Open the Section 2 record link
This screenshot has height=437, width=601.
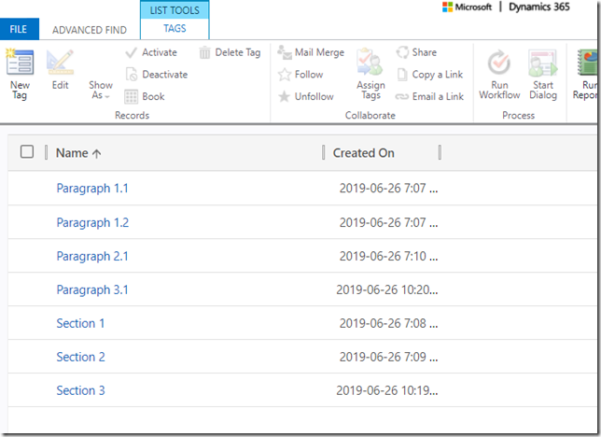(x=80, y=357)
